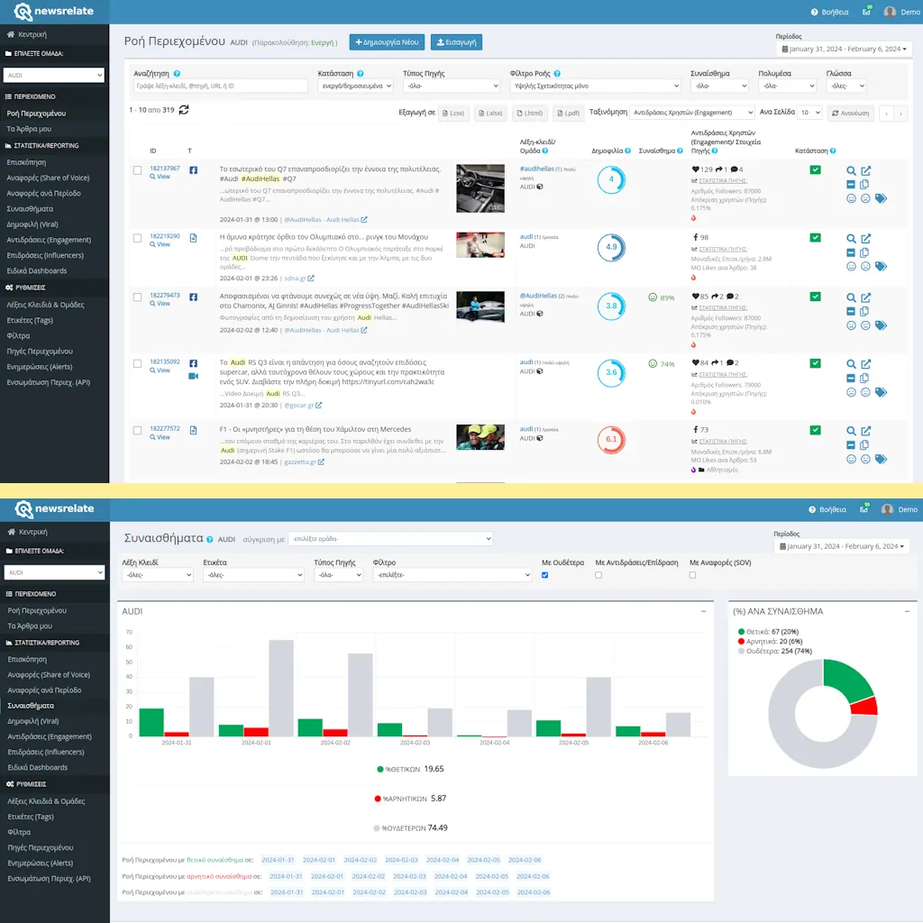Open the Τύπος Πηγής dropdown on Ροή Περιεχομένου
The height and width of the screenshot is (923, 923).
pos(452,86)
